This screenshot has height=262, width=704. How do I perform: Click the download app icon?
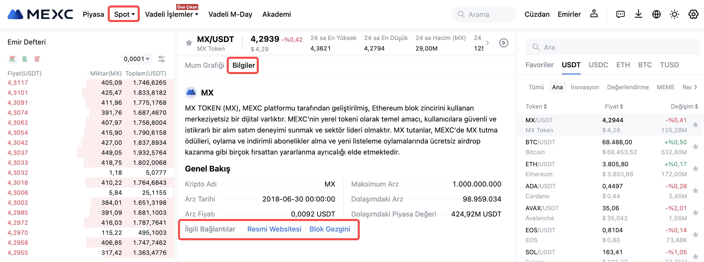[x=638, y=14]
